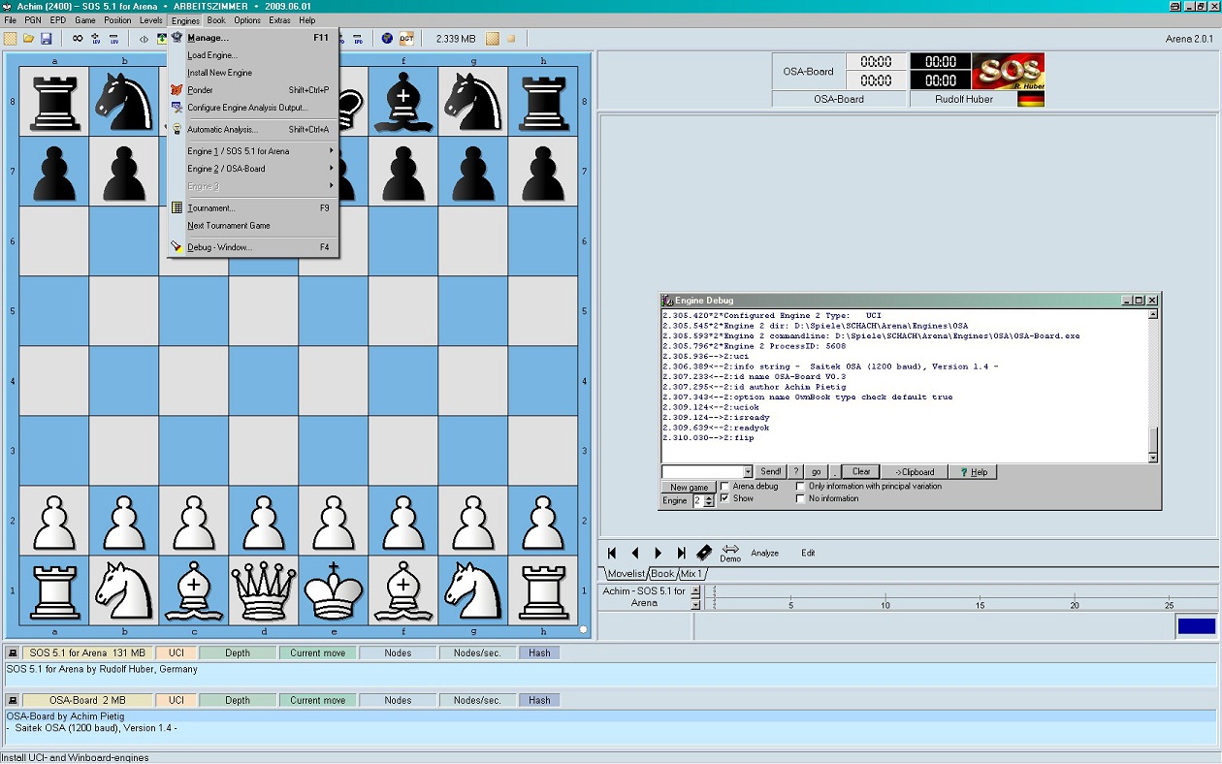Select Configure Engine Analysis Output...
The image size is (1222, 764).
click(x=252, y=108)
